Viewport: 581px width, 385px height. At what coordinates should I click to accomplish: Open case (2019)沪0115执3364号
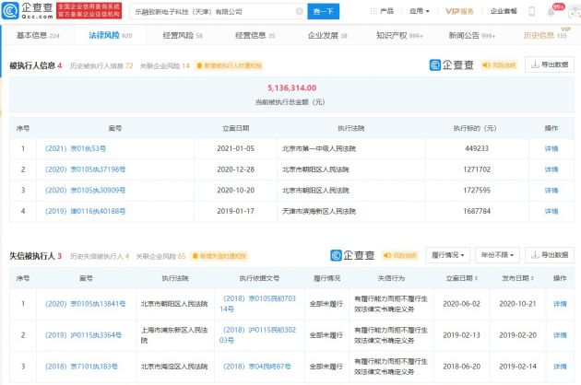83,335
